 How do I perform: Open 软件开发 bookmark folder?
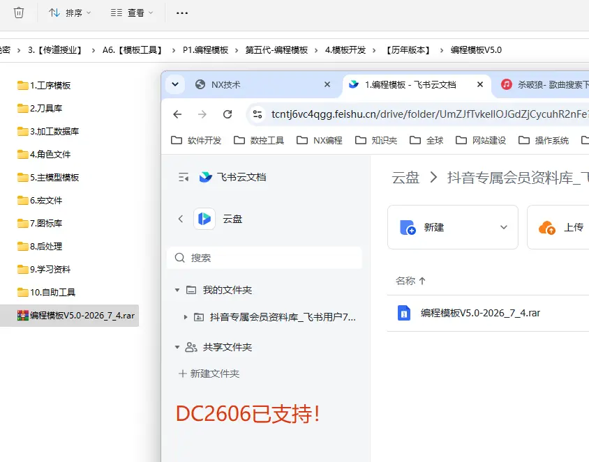(x=196, y=140)
